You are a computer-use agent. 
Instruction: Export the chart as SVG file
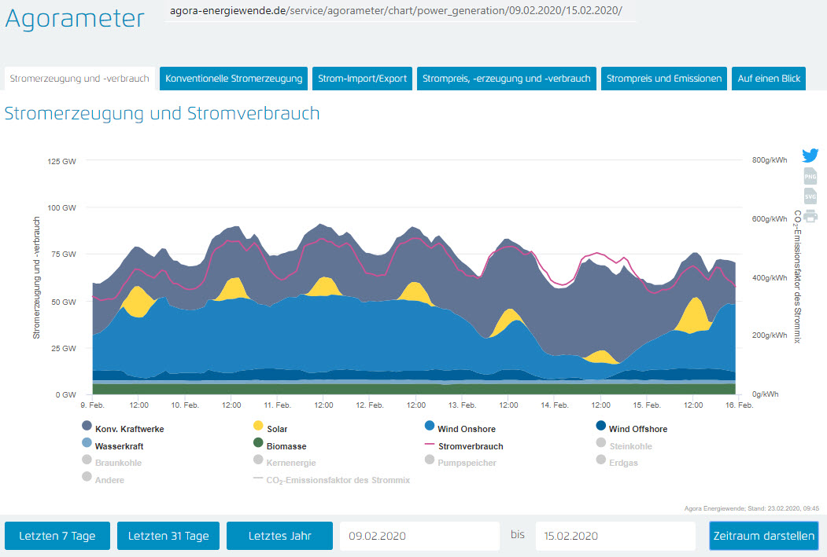point(810,196)
